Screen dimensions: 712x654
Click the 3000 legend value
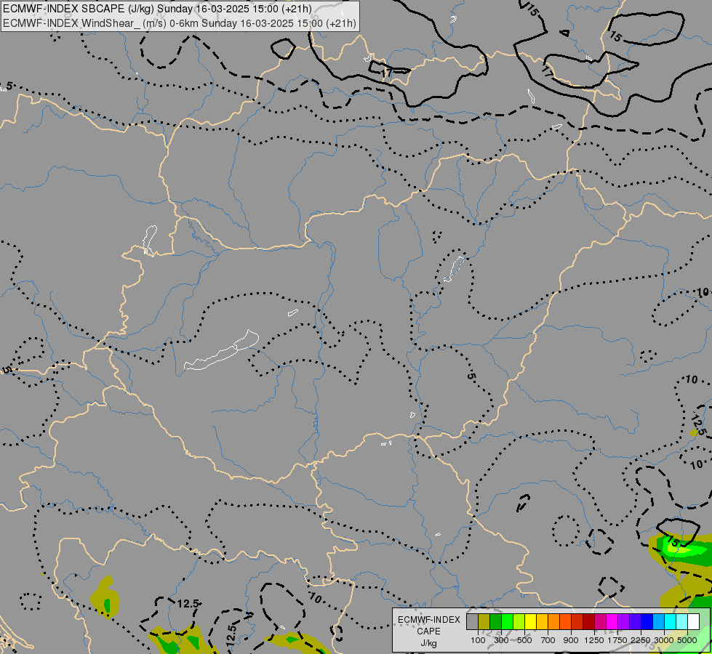point(664,640)
